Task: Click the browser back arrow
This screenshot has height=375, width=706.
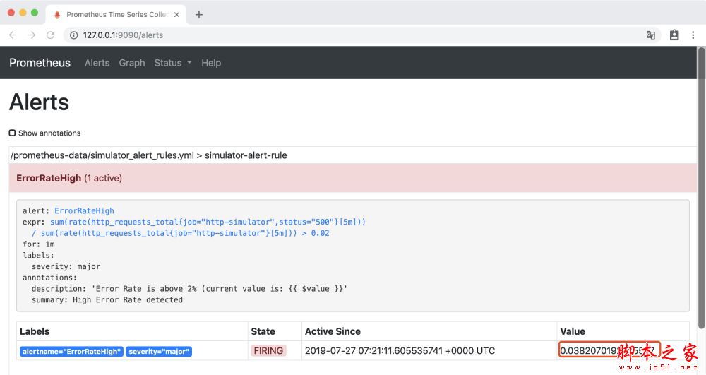Action: (13, 35)
